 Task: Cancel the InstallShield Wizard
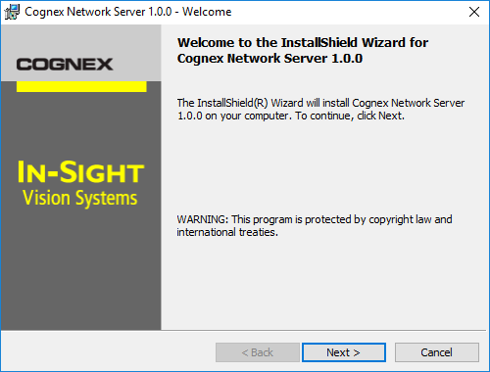[x=437, y=352]
